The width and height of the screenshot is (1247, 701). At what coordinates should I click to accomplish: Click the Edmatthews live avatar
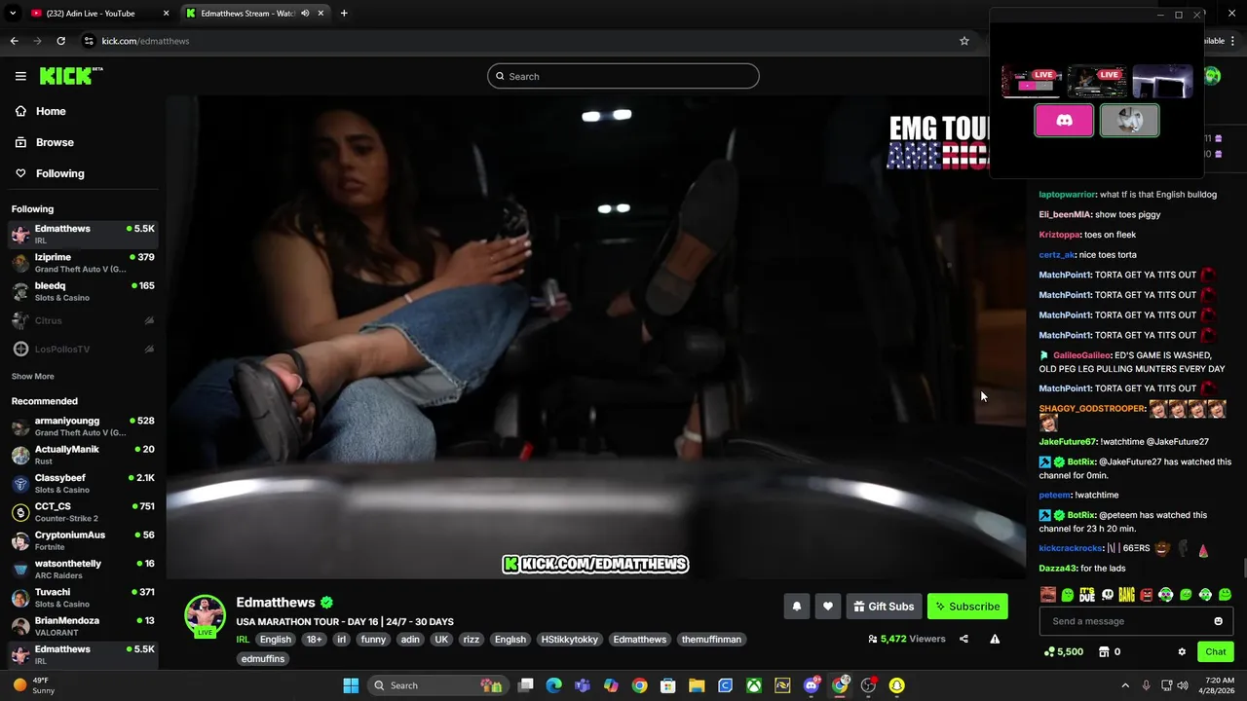click(x=205, y=615)
